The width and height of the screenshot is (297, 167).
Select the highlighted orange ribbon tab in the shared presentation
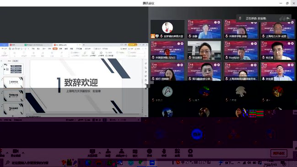pos(55,48)
